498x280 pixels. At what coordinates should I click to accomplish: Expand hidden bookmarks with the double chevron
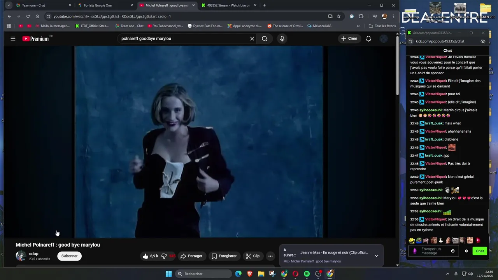pos(358,26)
